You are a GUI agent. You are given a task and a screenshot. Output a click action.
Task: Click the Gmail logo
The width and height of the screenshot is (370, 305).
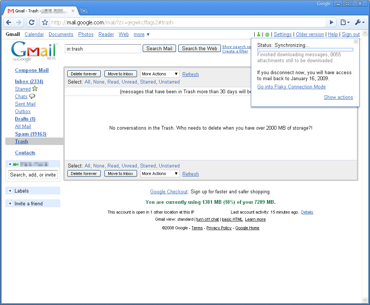pos(34,51)
